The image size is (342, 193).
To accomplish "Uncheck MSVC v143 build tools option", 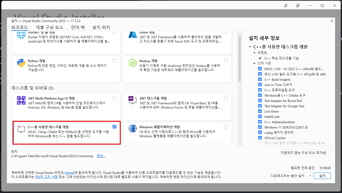I will pos(260,69).
